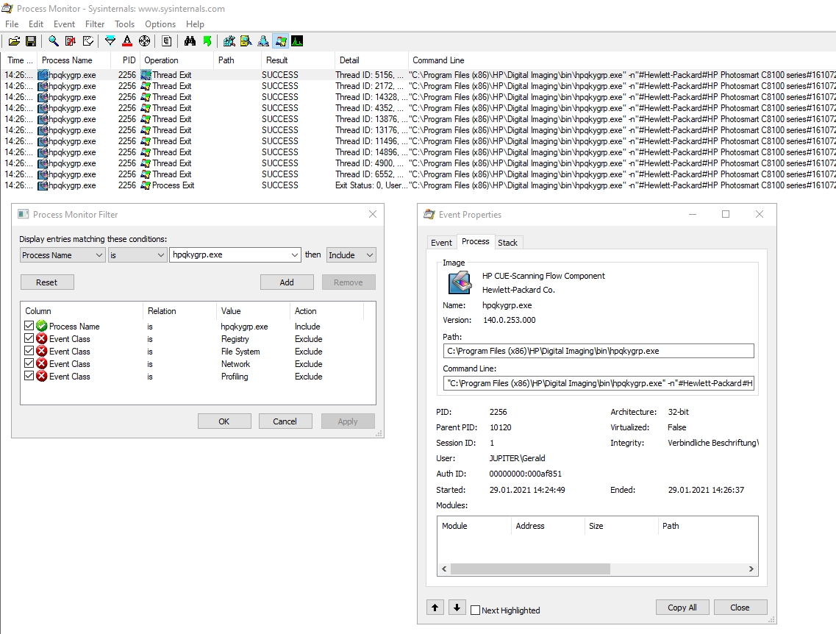Screen dimensions: 836x634
Task: Open the Process Name column dropdown
Action: pyautogui.click(x=62, y=255)
